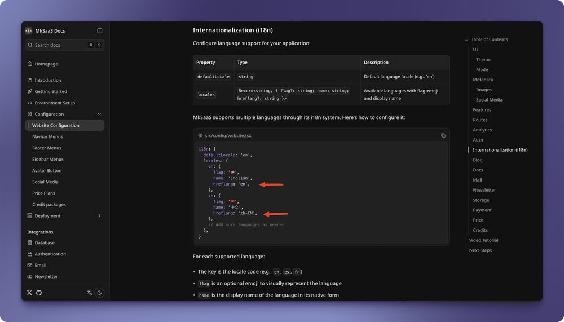This screenshot has width=564, height=322.
Task: Click the Email envelope icon
Action: pyautogui.click(x=30, y=266)
